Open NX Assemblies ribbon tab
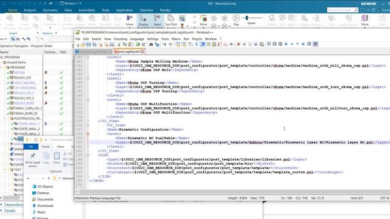The image size is (390, 219). point(87,10)
